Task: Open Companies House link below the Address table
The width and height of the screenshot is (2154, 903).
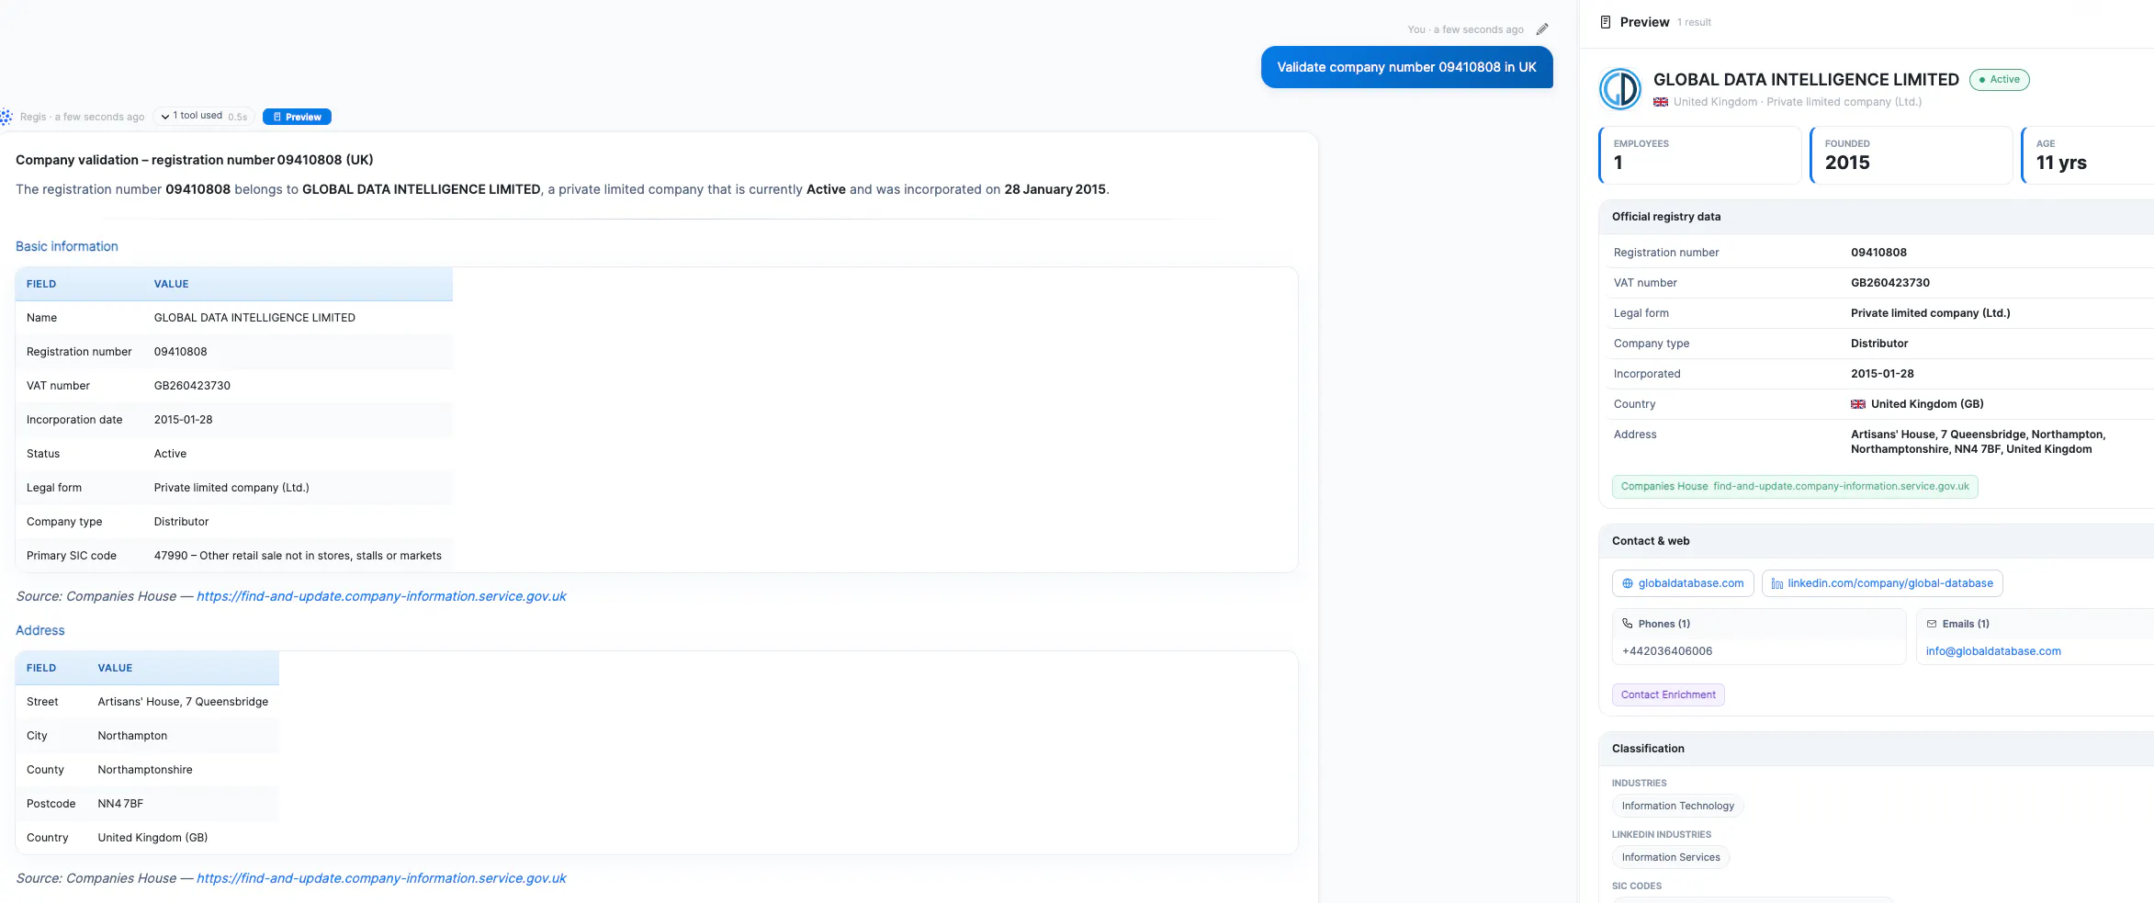Action: [381, 878]
